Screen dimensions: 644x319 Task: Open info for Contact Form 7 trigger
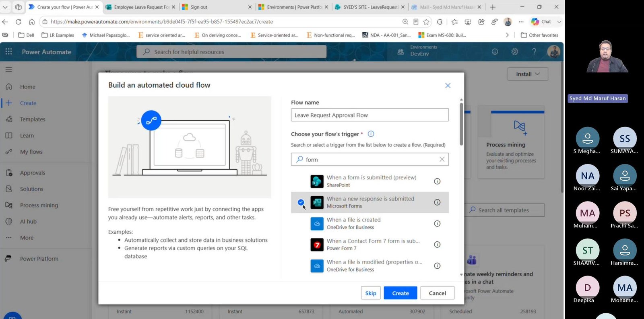coord(437,245)
